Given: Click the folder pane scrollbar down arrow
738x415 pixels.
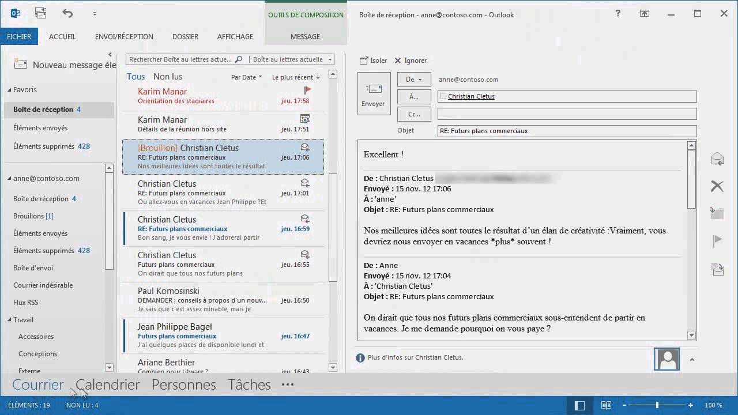Looking at the screenshot, I should tap(109, 367).
